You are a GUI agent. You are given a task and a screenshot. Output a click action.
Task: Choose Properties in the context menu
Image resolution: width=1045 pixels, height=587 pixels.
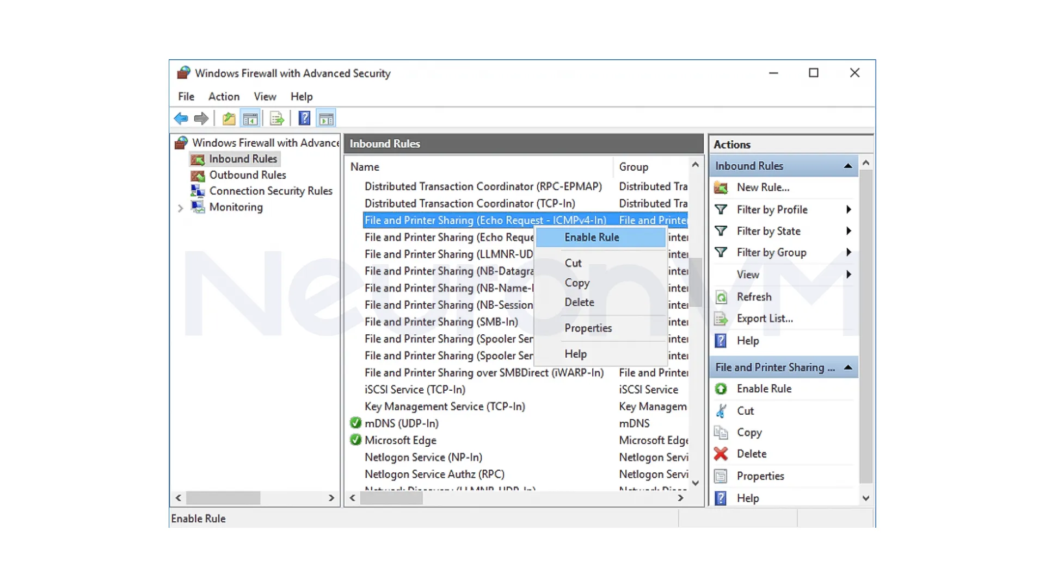pos(588,328)
